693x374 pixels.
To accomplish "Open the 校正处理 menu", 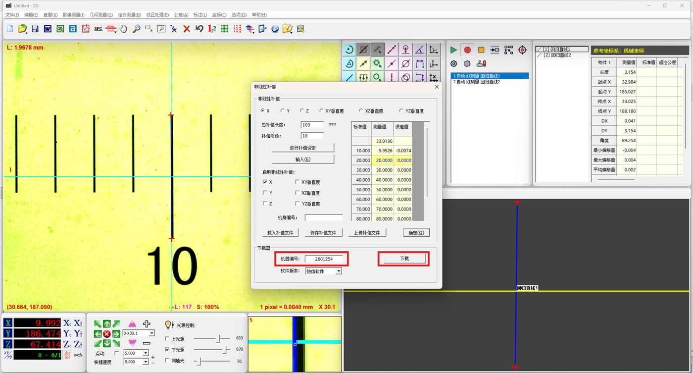I will (x=158, y=15).
